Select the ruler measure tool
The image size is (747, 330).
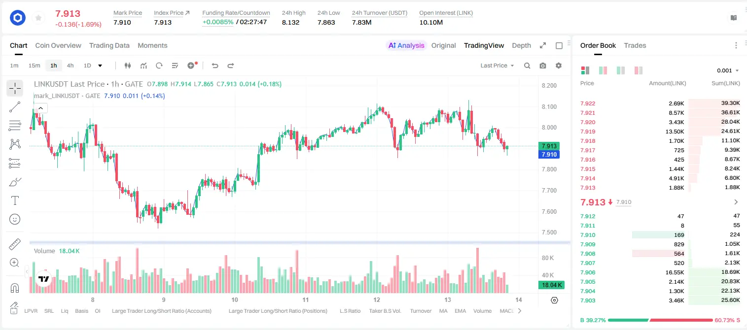tap(15, 244)
